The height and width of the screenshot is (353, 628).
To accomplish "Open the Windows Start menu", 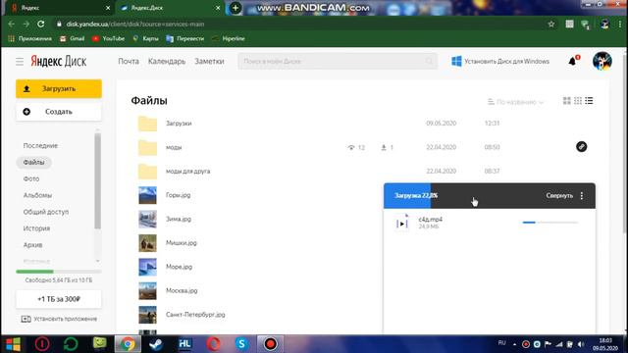I will [x=13, y=344].
